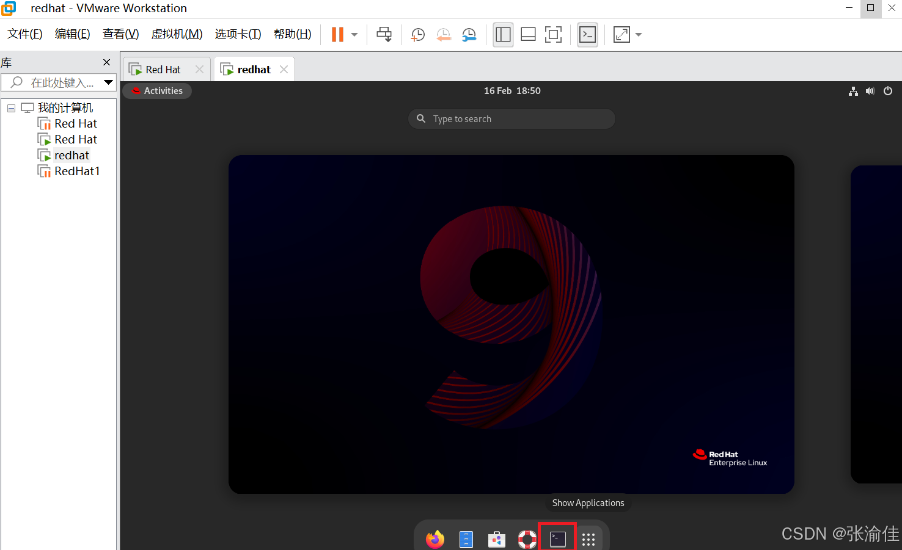Select the first Red Hat VM in library
This screenshot has height=550, width=902.
click(x=76, y=124)
